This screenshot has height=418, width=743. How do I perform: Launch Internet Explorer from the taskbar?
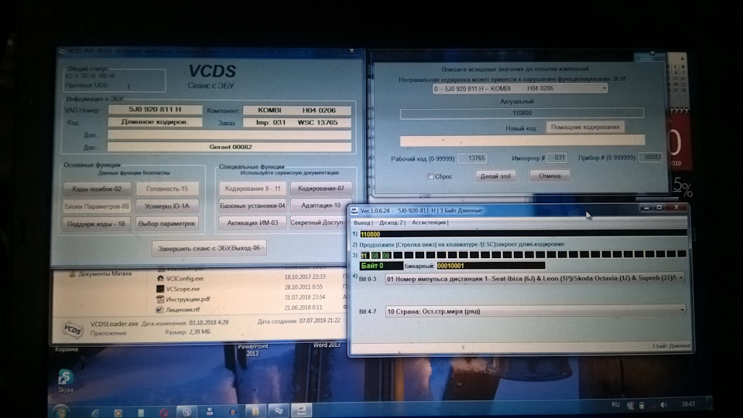pos(95,413)
